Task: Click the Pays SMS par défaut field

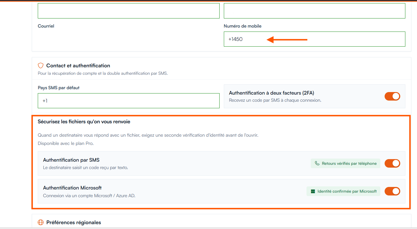Action: point(129,101)
